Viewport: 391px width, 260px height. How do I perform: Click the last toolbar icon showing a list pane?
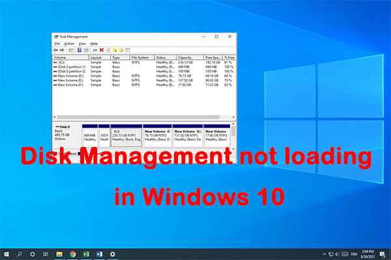coord(128,50)
